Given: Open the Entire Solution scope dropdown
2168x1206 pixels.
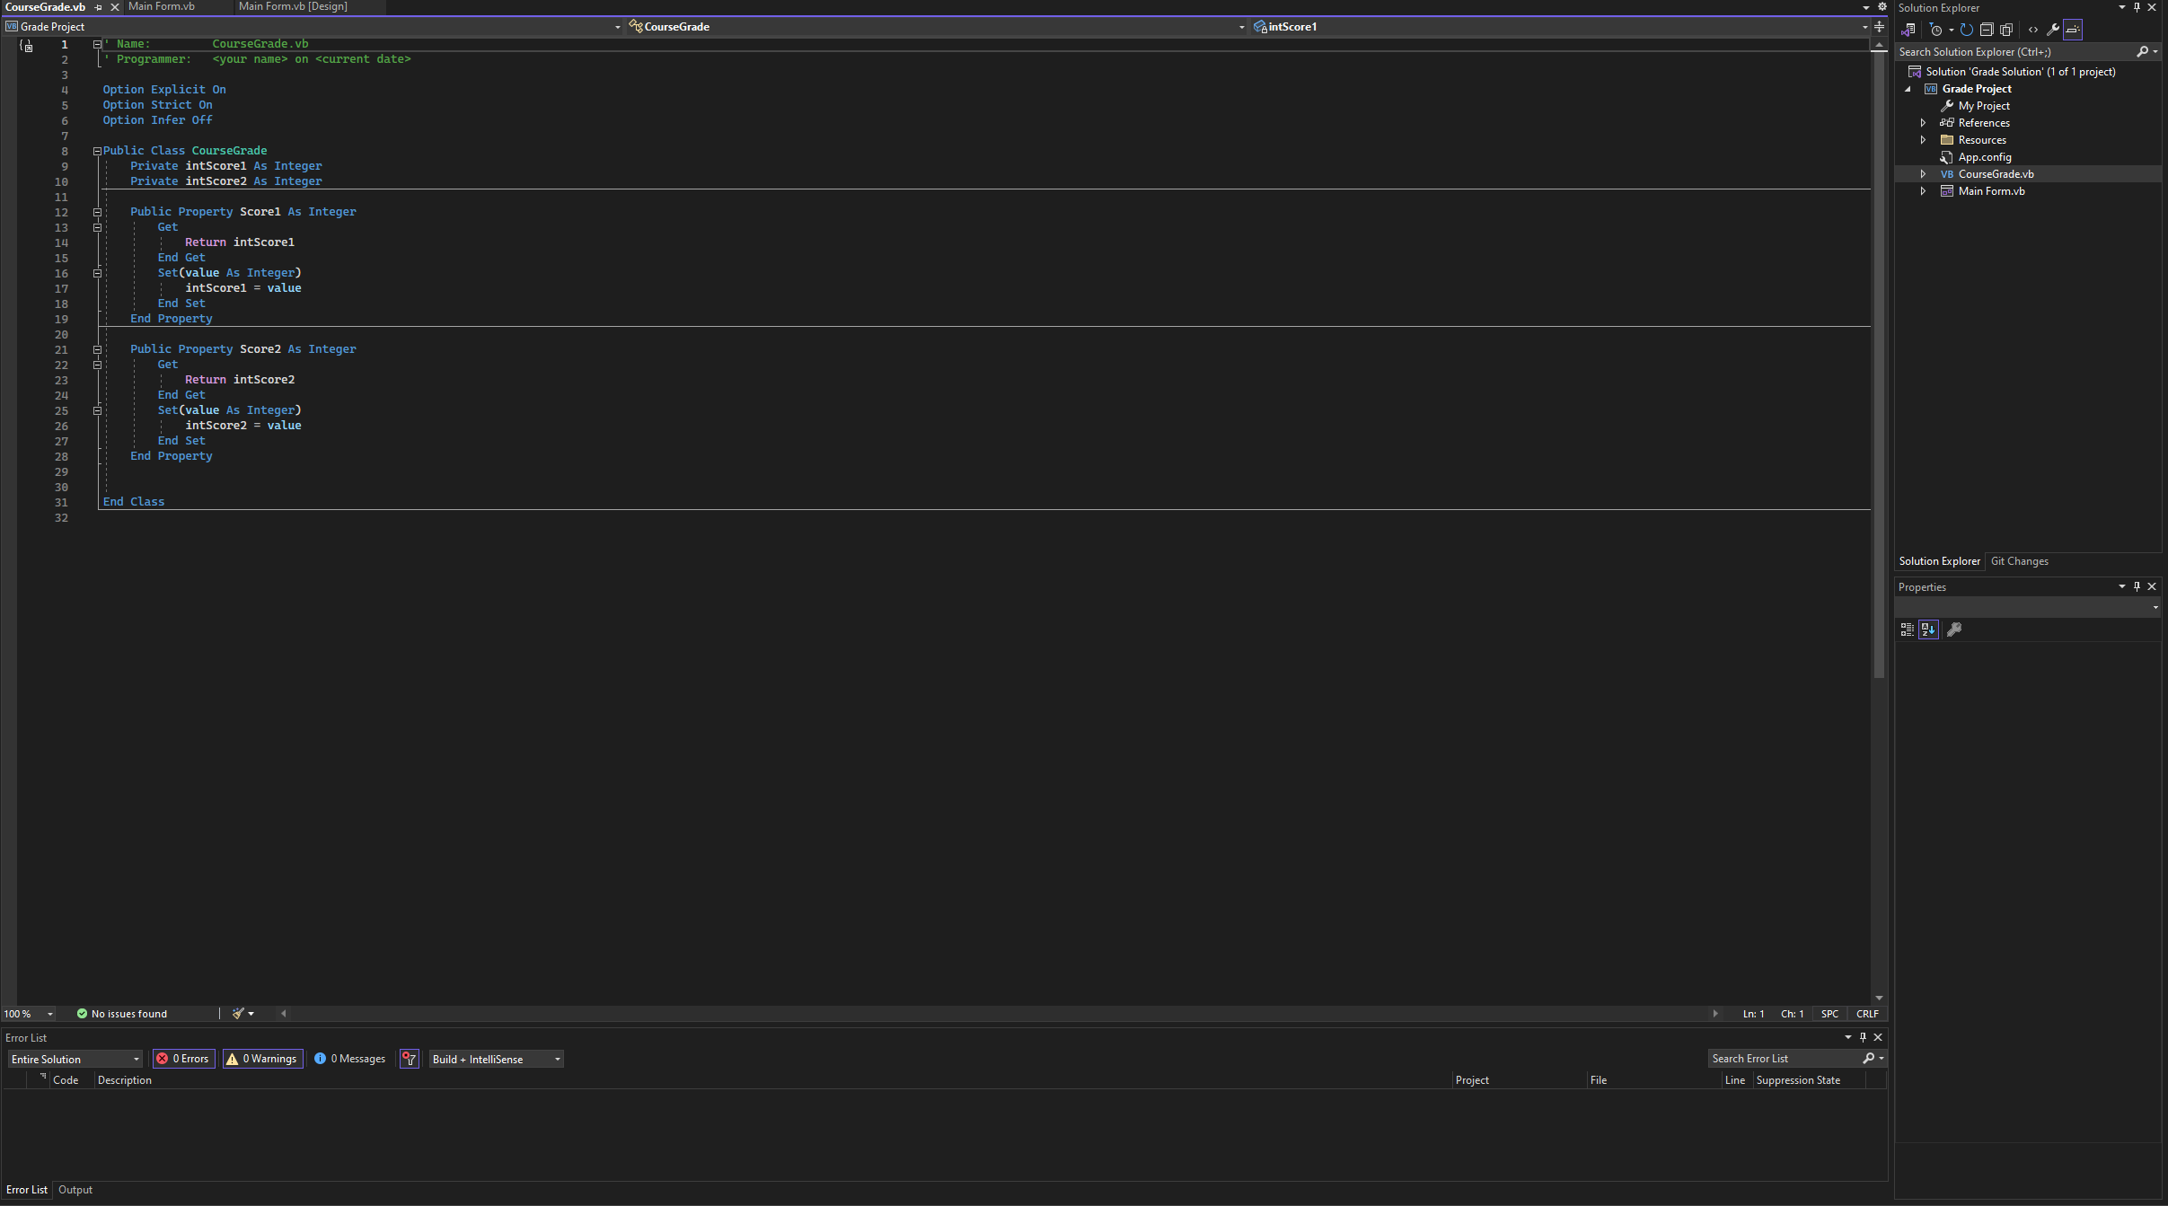Looking at the screenshot, I should pos(75,1059).
